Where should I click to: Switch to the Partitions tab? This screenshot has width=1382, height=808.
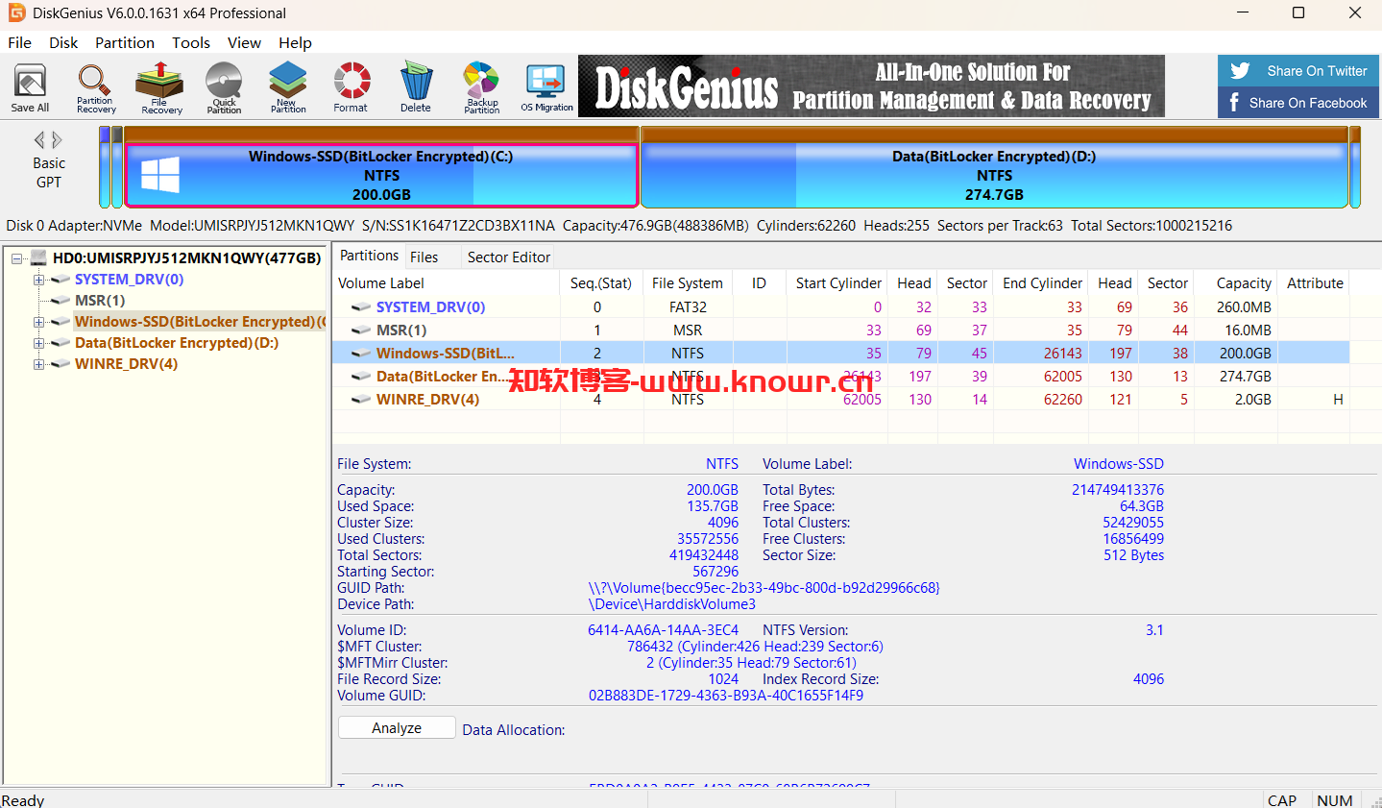point(369,256)
